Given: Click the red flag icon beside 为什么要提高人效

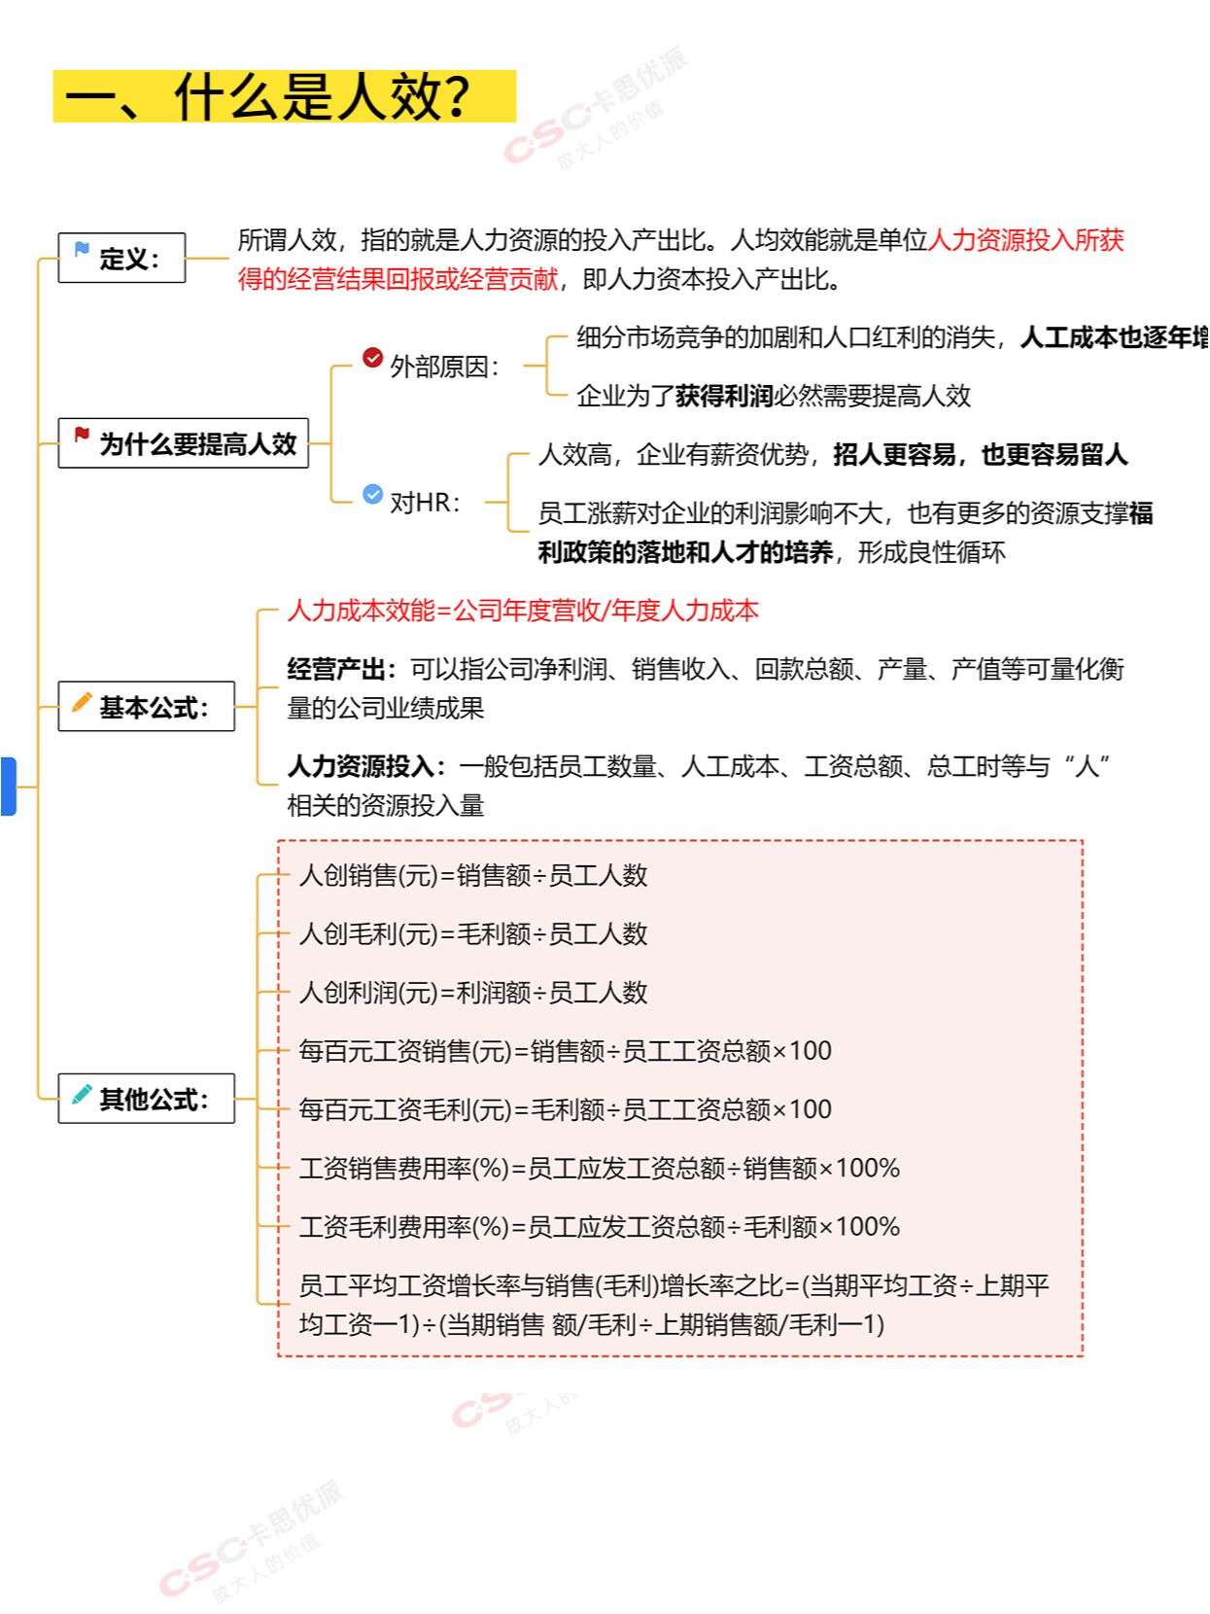Looking at the screenshot, I should pos(82,435).
